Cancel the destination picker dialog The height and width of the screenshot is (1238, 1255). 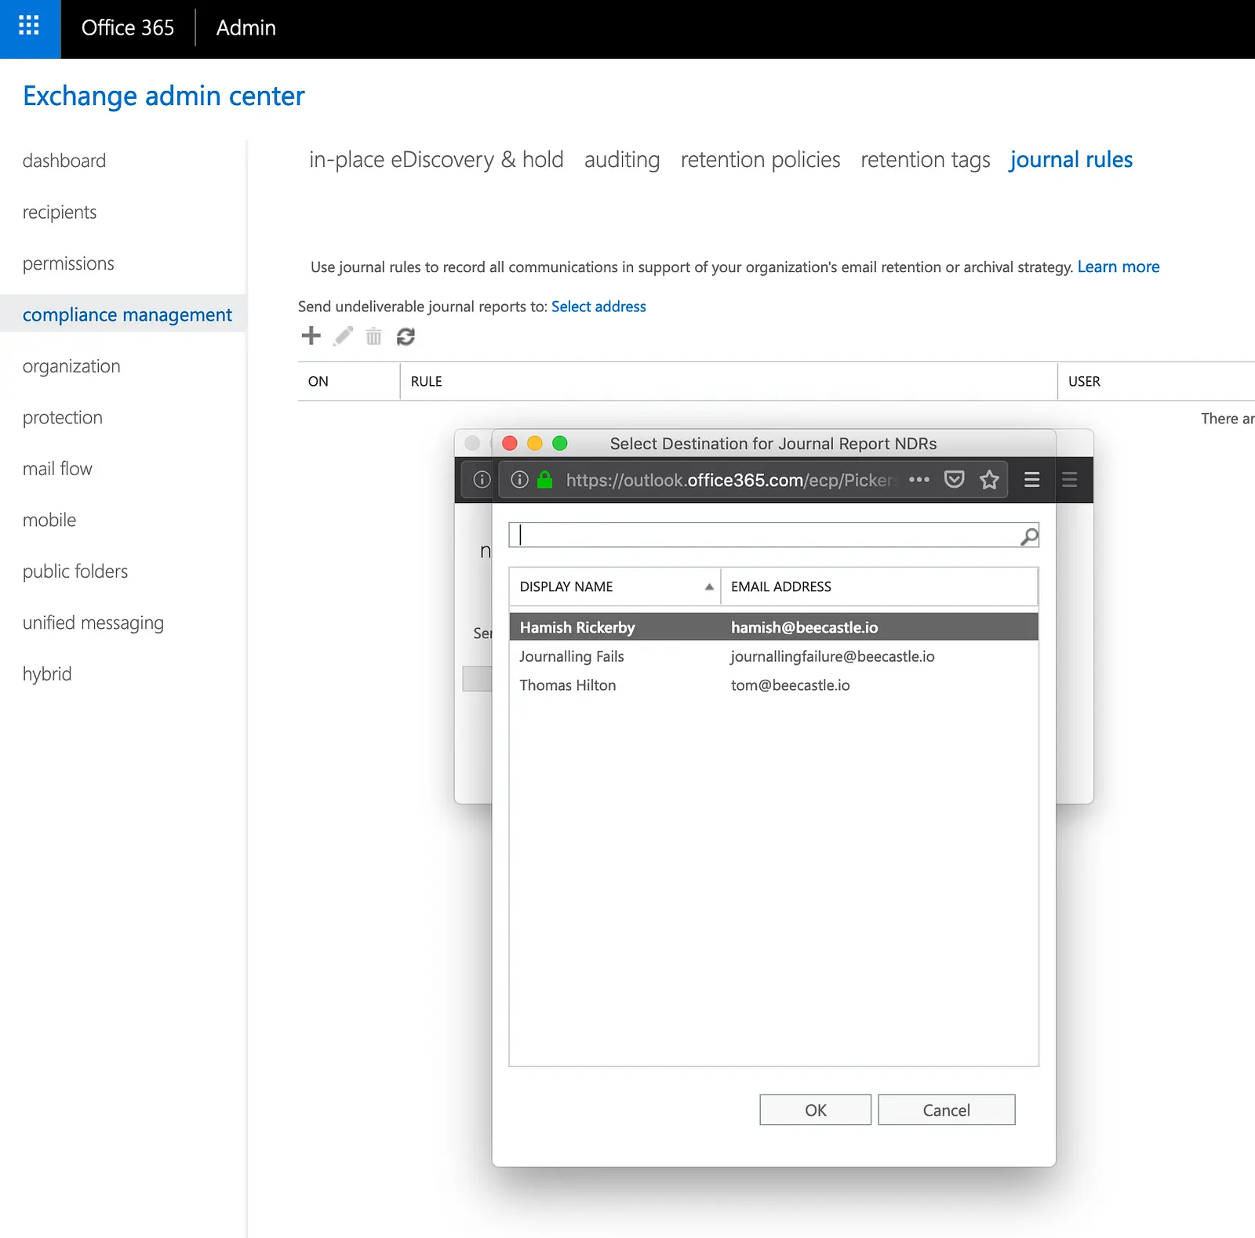point(947,1110)
